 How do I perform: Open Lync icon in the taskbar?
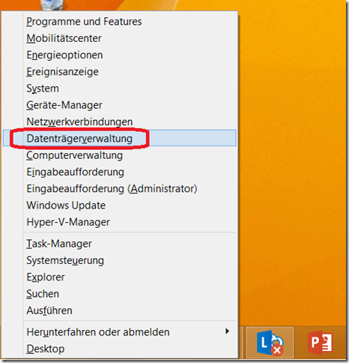pos(270,342)
